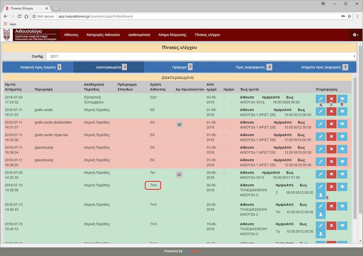Open the saved passwords key icon

point(343,16)
